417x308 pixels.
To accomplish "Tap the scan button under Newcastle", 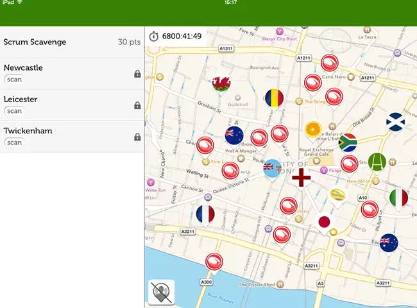I will 14,80.
